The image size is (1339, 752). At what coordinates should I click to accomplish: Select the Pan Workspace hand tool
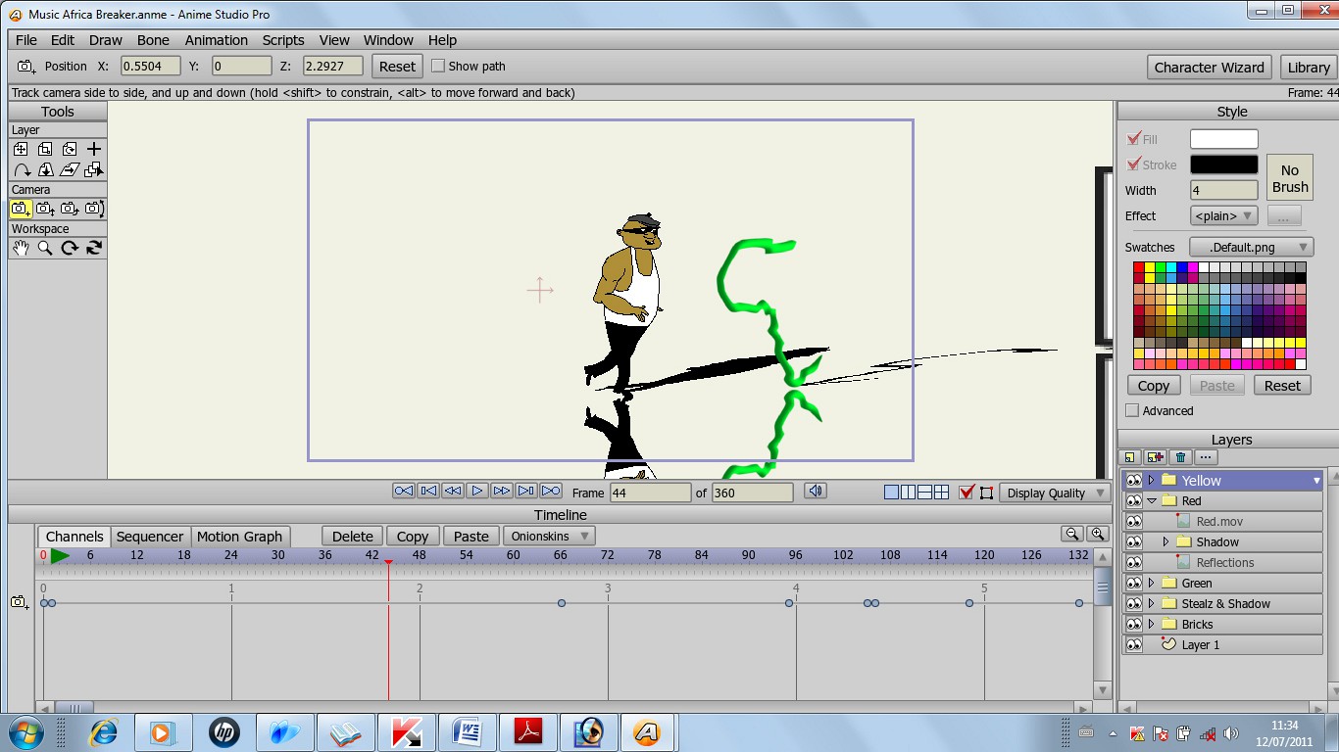(x=21, y=248)
